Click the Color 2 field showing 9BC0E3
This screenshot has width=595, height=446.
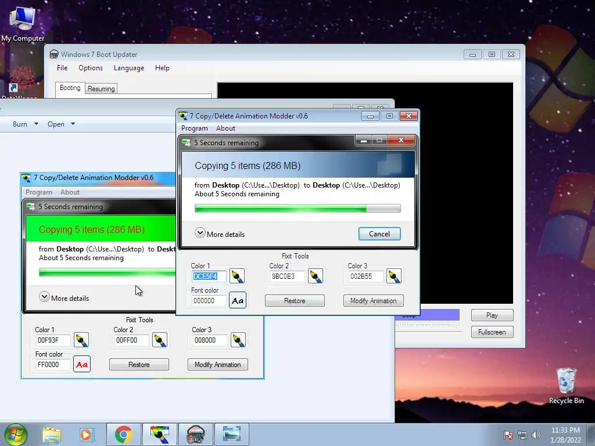click(287, 276)
